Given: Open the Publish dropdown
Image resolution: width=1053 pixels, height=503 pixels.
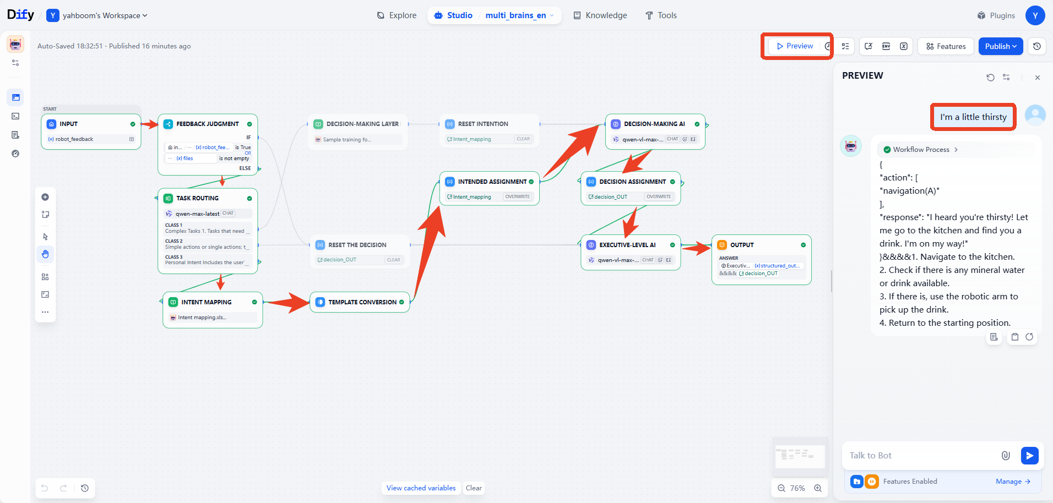Looking at the screenshot, I should (x=1001, y=46).
